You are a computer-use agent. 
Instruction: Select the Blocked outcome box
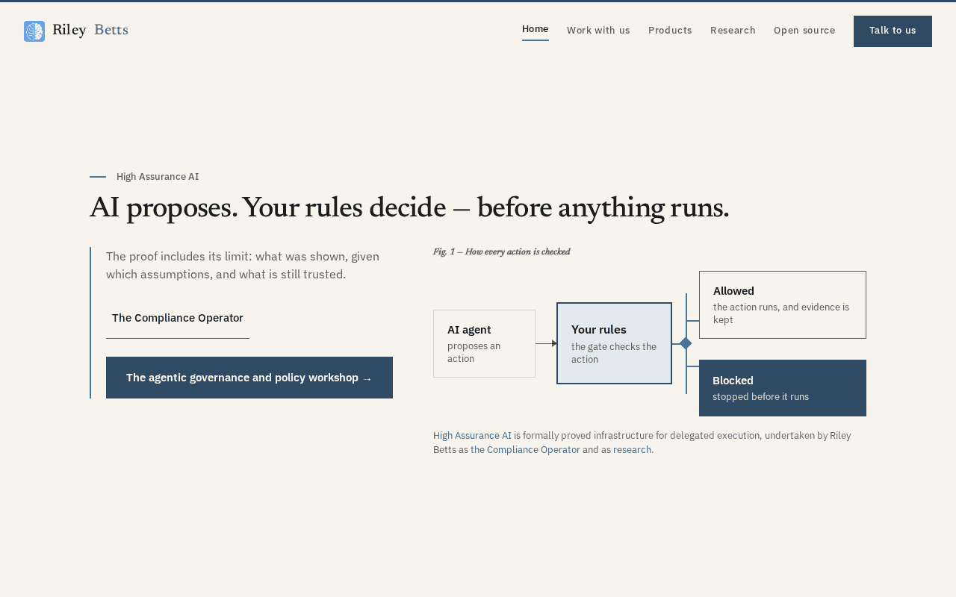pyautogui.click(x=783, y=388)
